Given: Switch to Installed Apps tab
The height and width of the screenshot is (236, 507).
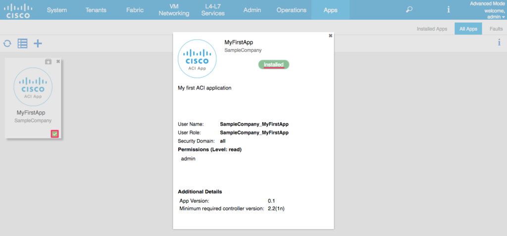Looking at the screenshot, I should click(432, 29).
